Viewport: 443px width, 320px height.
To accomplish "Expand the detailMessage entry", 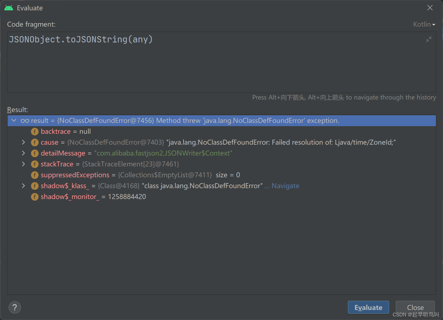I will click(x=23, y=153).
